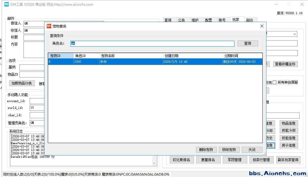The height and width of the screenshot is (177, 308).
Task: Focus the 角色名 input field
Action: pyautogui.click(x=152, y=44)
